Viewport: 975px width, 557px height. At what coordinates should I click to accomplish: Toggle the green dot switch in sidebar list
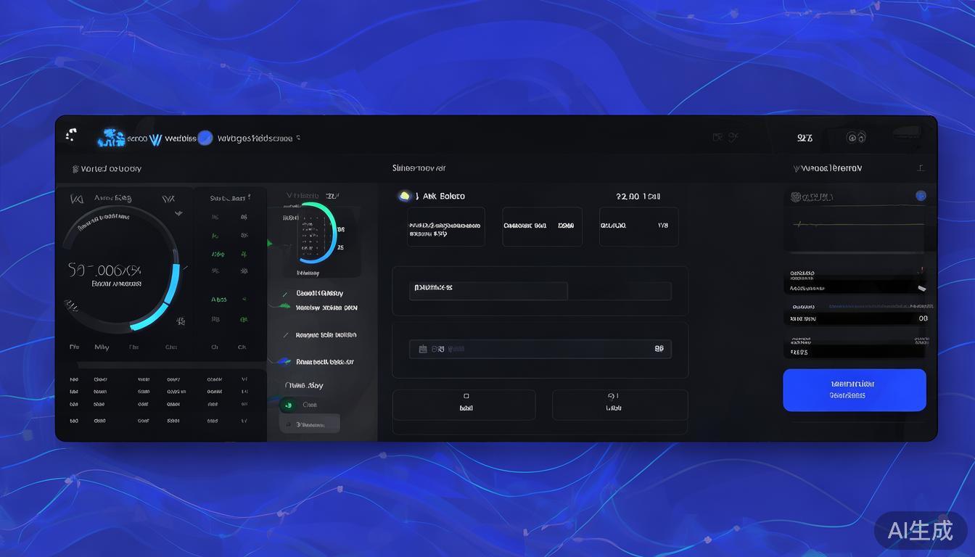click(x=288, y=405)
